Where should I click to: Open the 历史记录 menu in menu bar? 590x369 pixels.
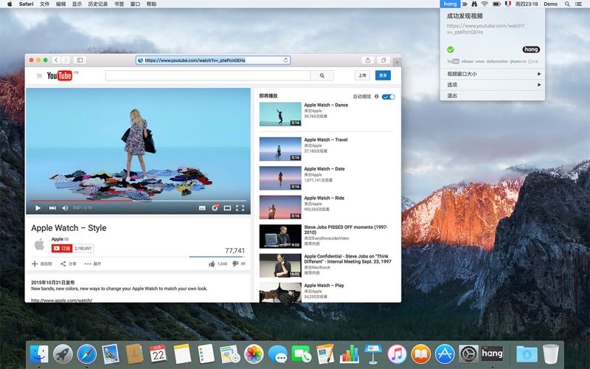pyautogui.click(x=97, y=4)
